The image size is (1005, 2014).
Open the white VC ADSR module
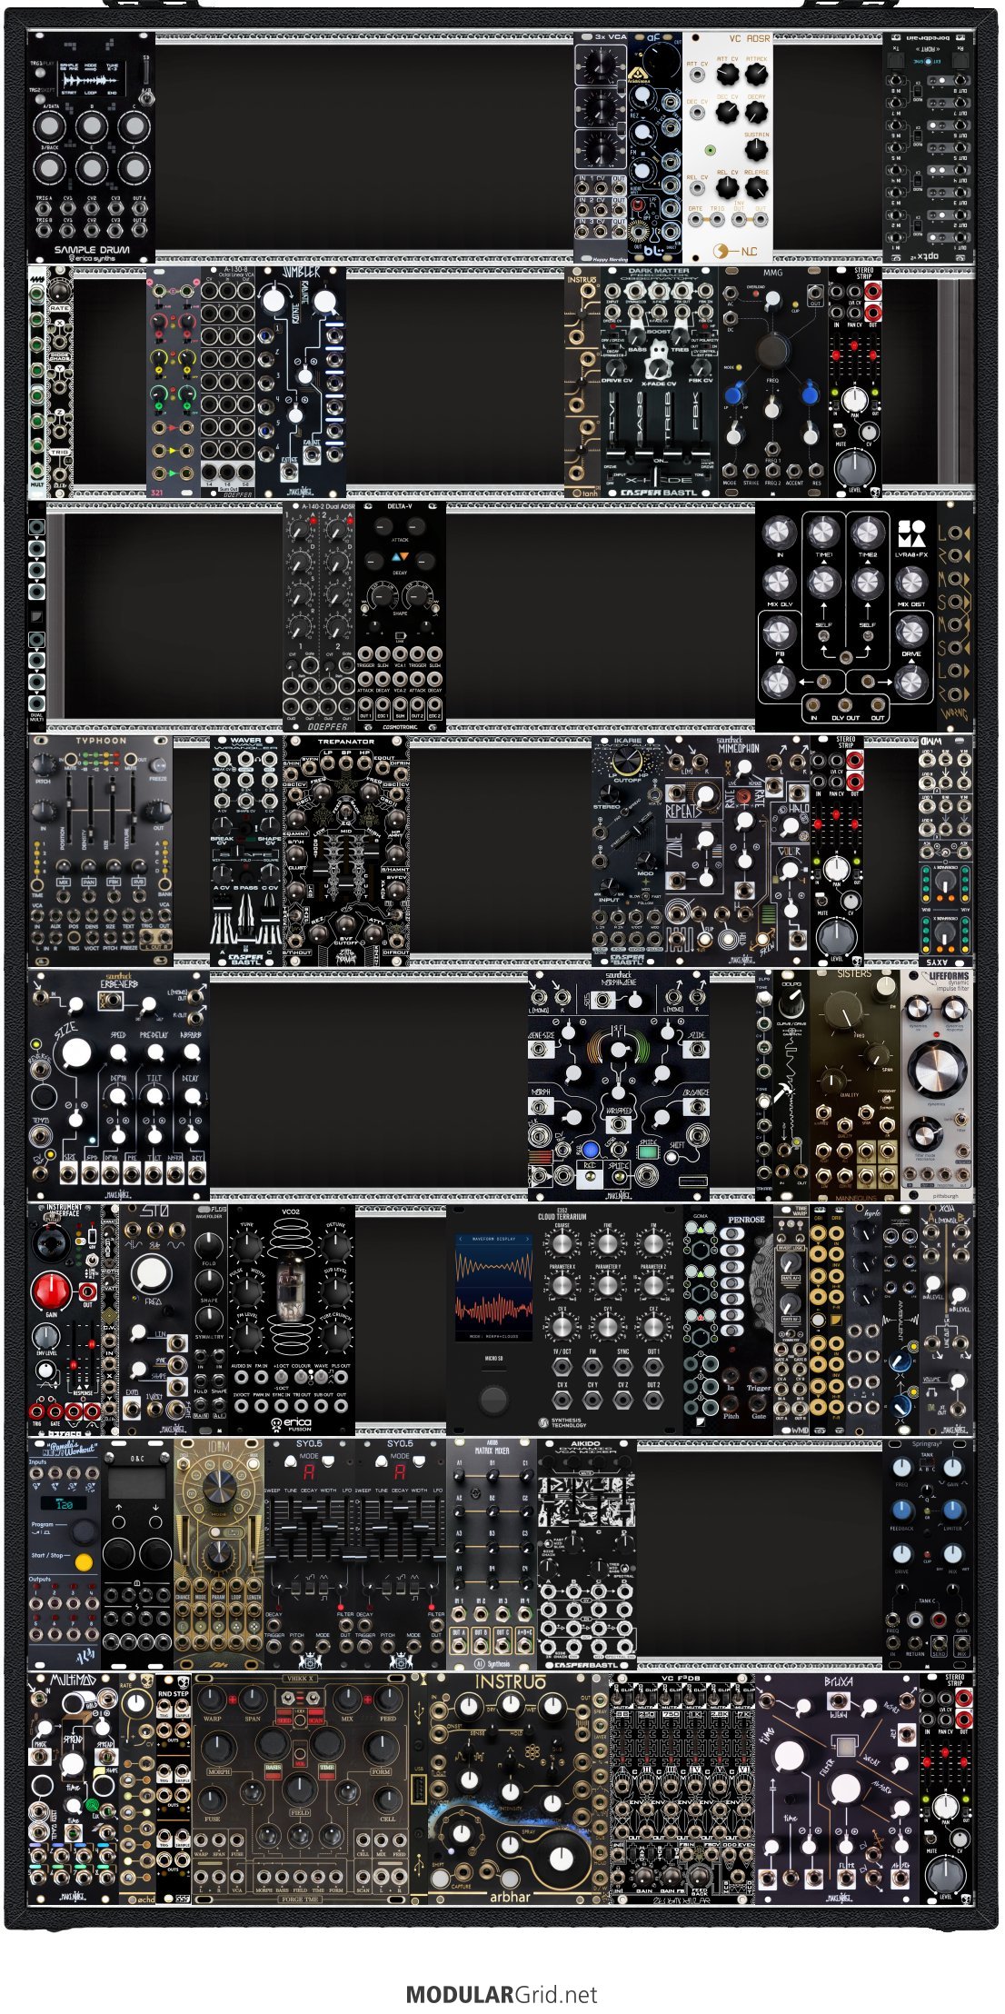click(x=728, y=148)
